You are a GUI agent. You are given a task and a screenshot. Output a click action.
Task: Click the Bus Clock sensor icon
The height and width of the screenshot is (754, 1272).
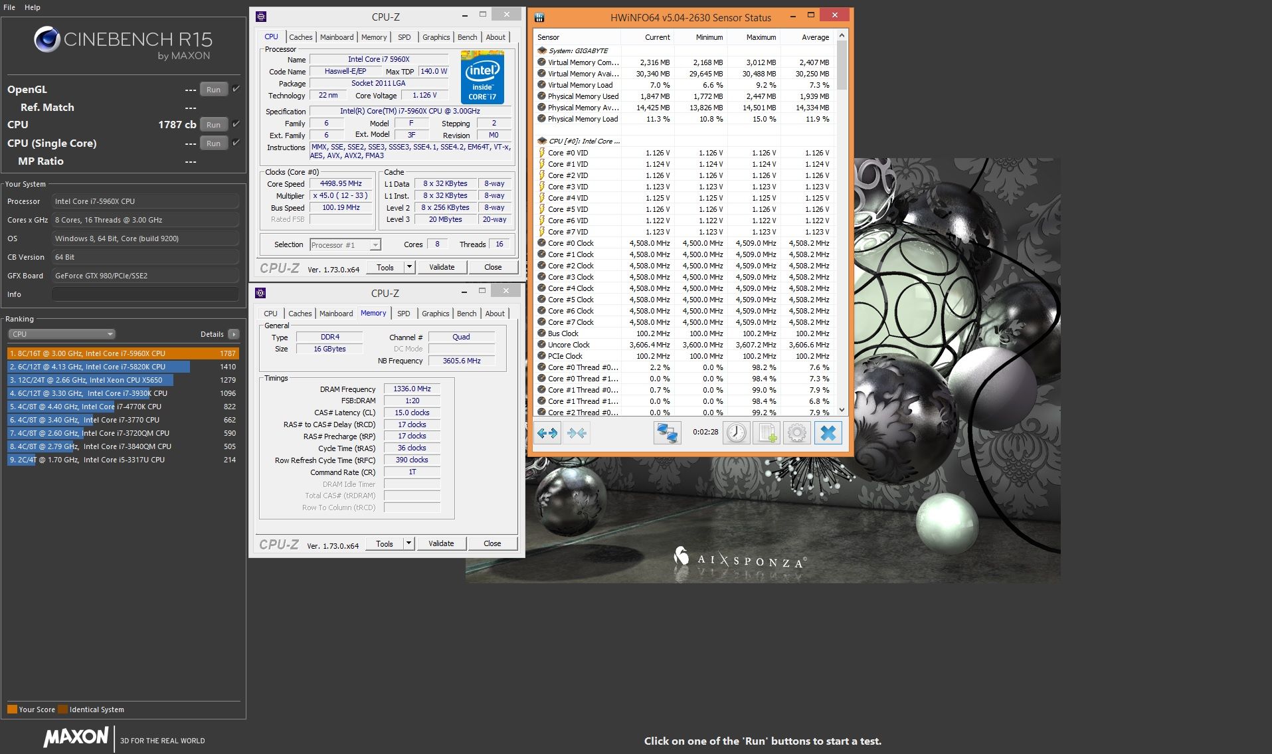pyautogui.click(x=541, y=333)
